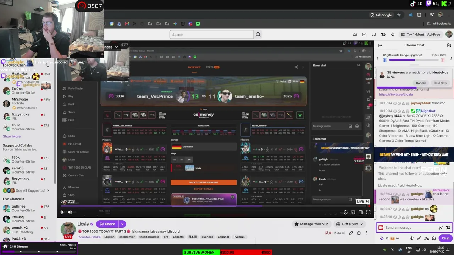Click the Esports tag
The height and width of the screenshot is (255, 454).
178,237
